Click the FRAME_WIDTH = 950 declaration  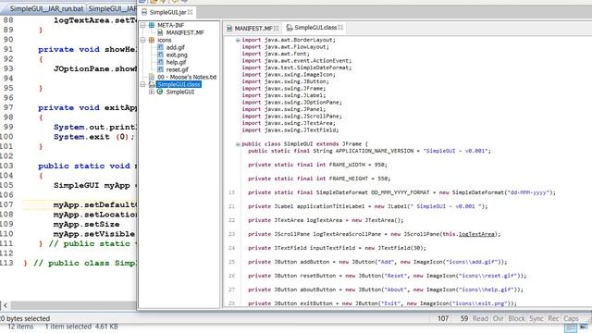coord(317,165)
